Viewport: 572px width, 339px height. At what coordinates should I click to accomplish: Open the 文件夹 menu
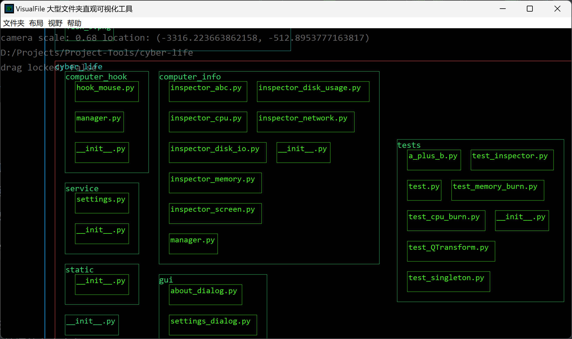coord(14,23)
